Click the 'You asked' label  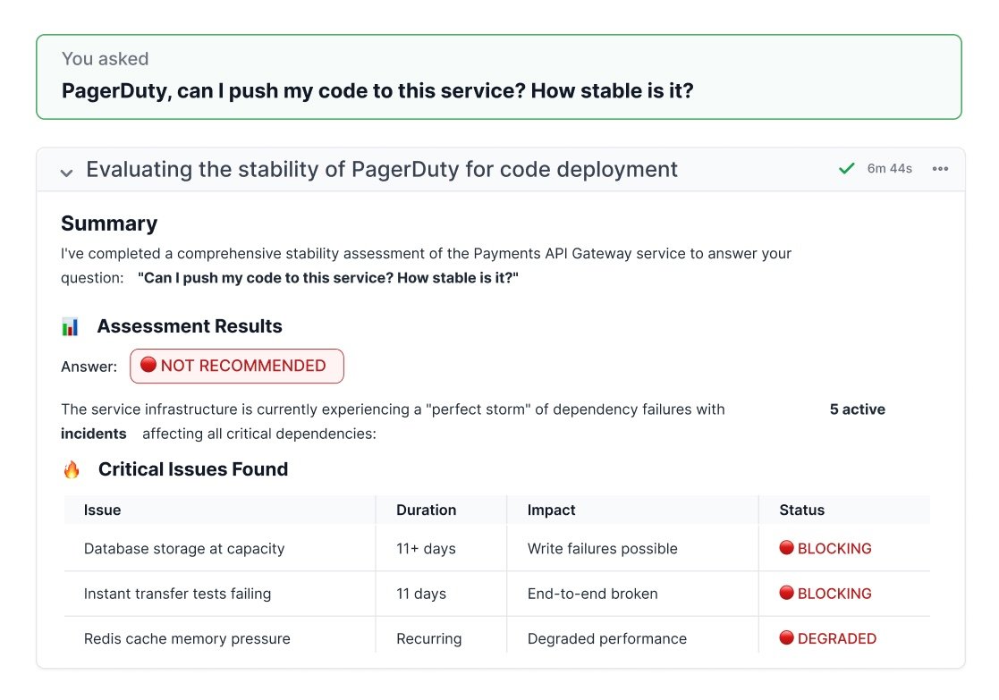tap(106, 59)
